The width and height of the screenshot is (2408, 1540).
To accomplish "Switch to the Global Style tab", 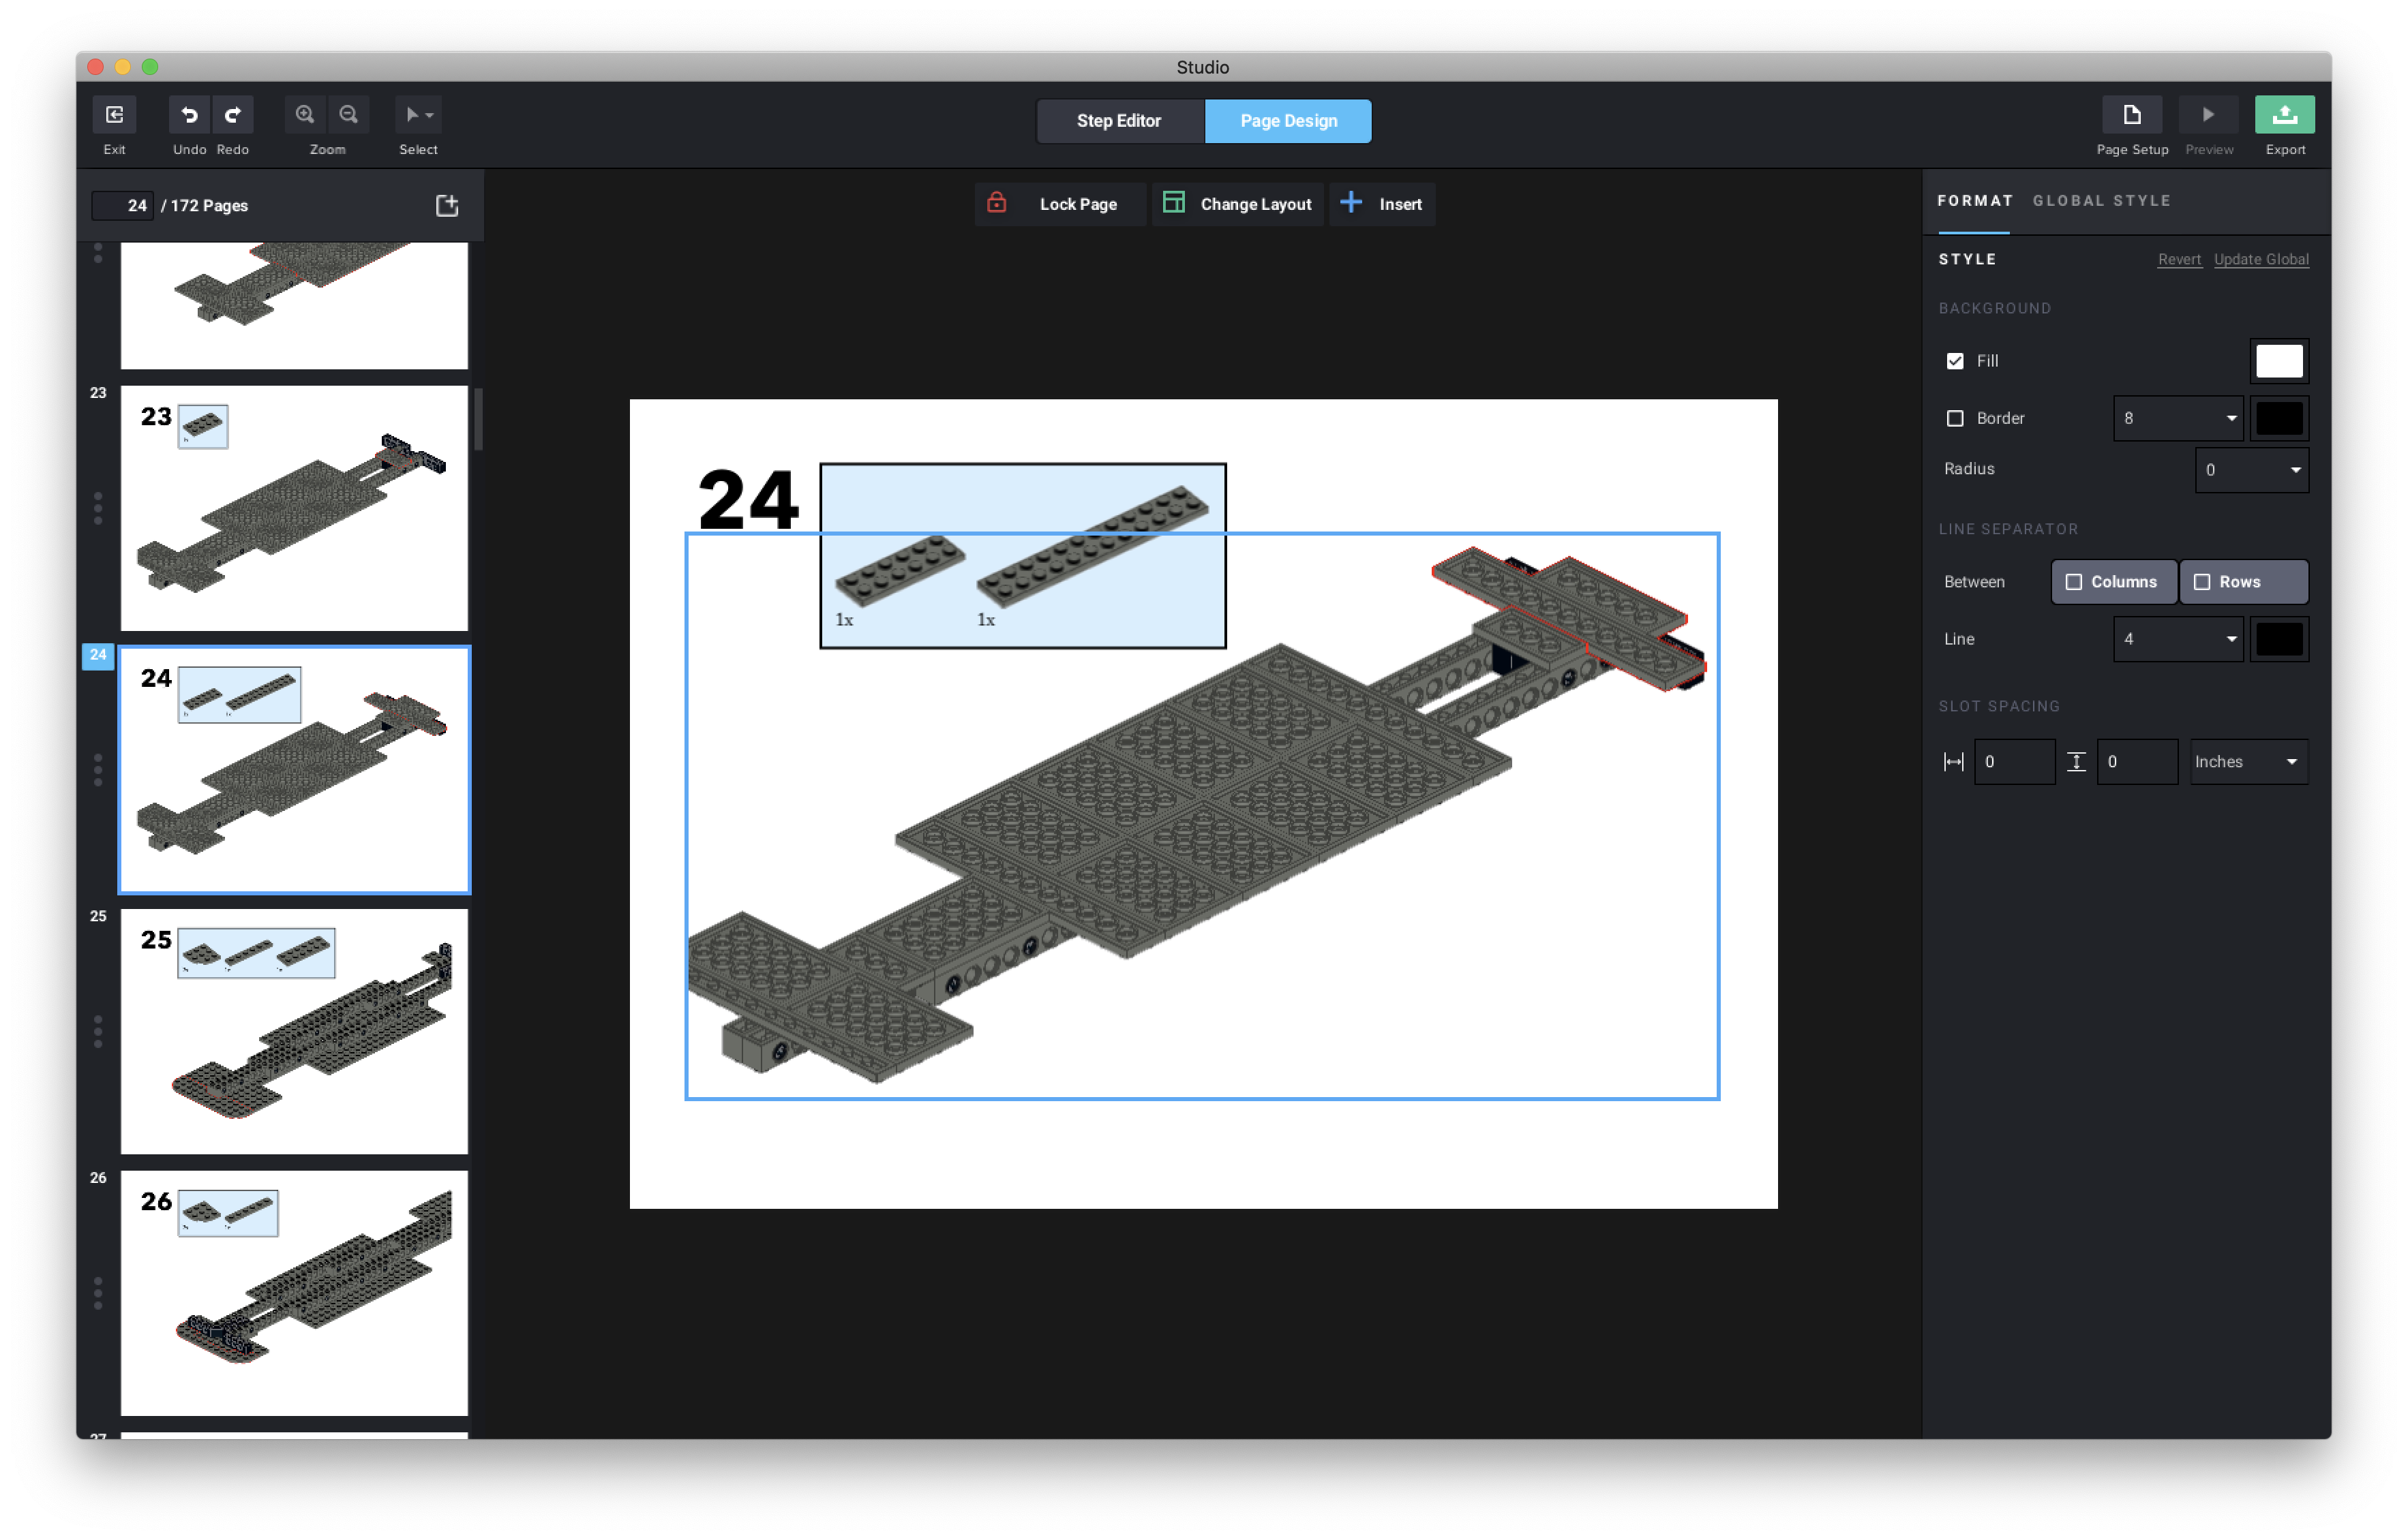I will pos(2101,201).
